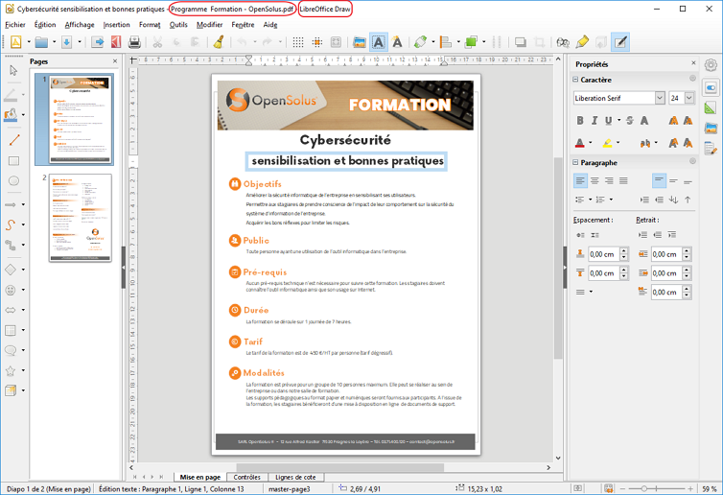Open the font color dropdown arrow
This screenshot has width=723, height=495.
[x=591, y=143]
